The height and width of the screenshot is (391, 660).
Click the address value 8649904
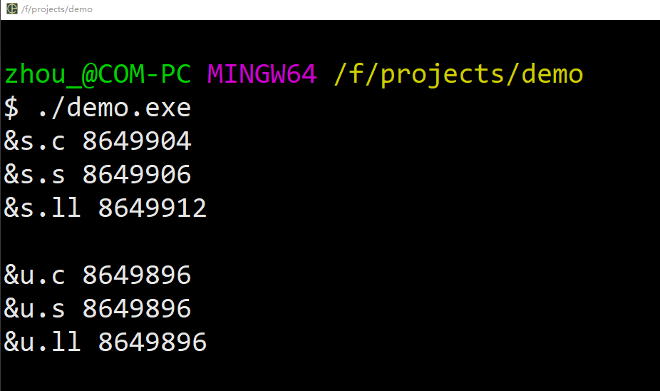(x=137, y=141)
